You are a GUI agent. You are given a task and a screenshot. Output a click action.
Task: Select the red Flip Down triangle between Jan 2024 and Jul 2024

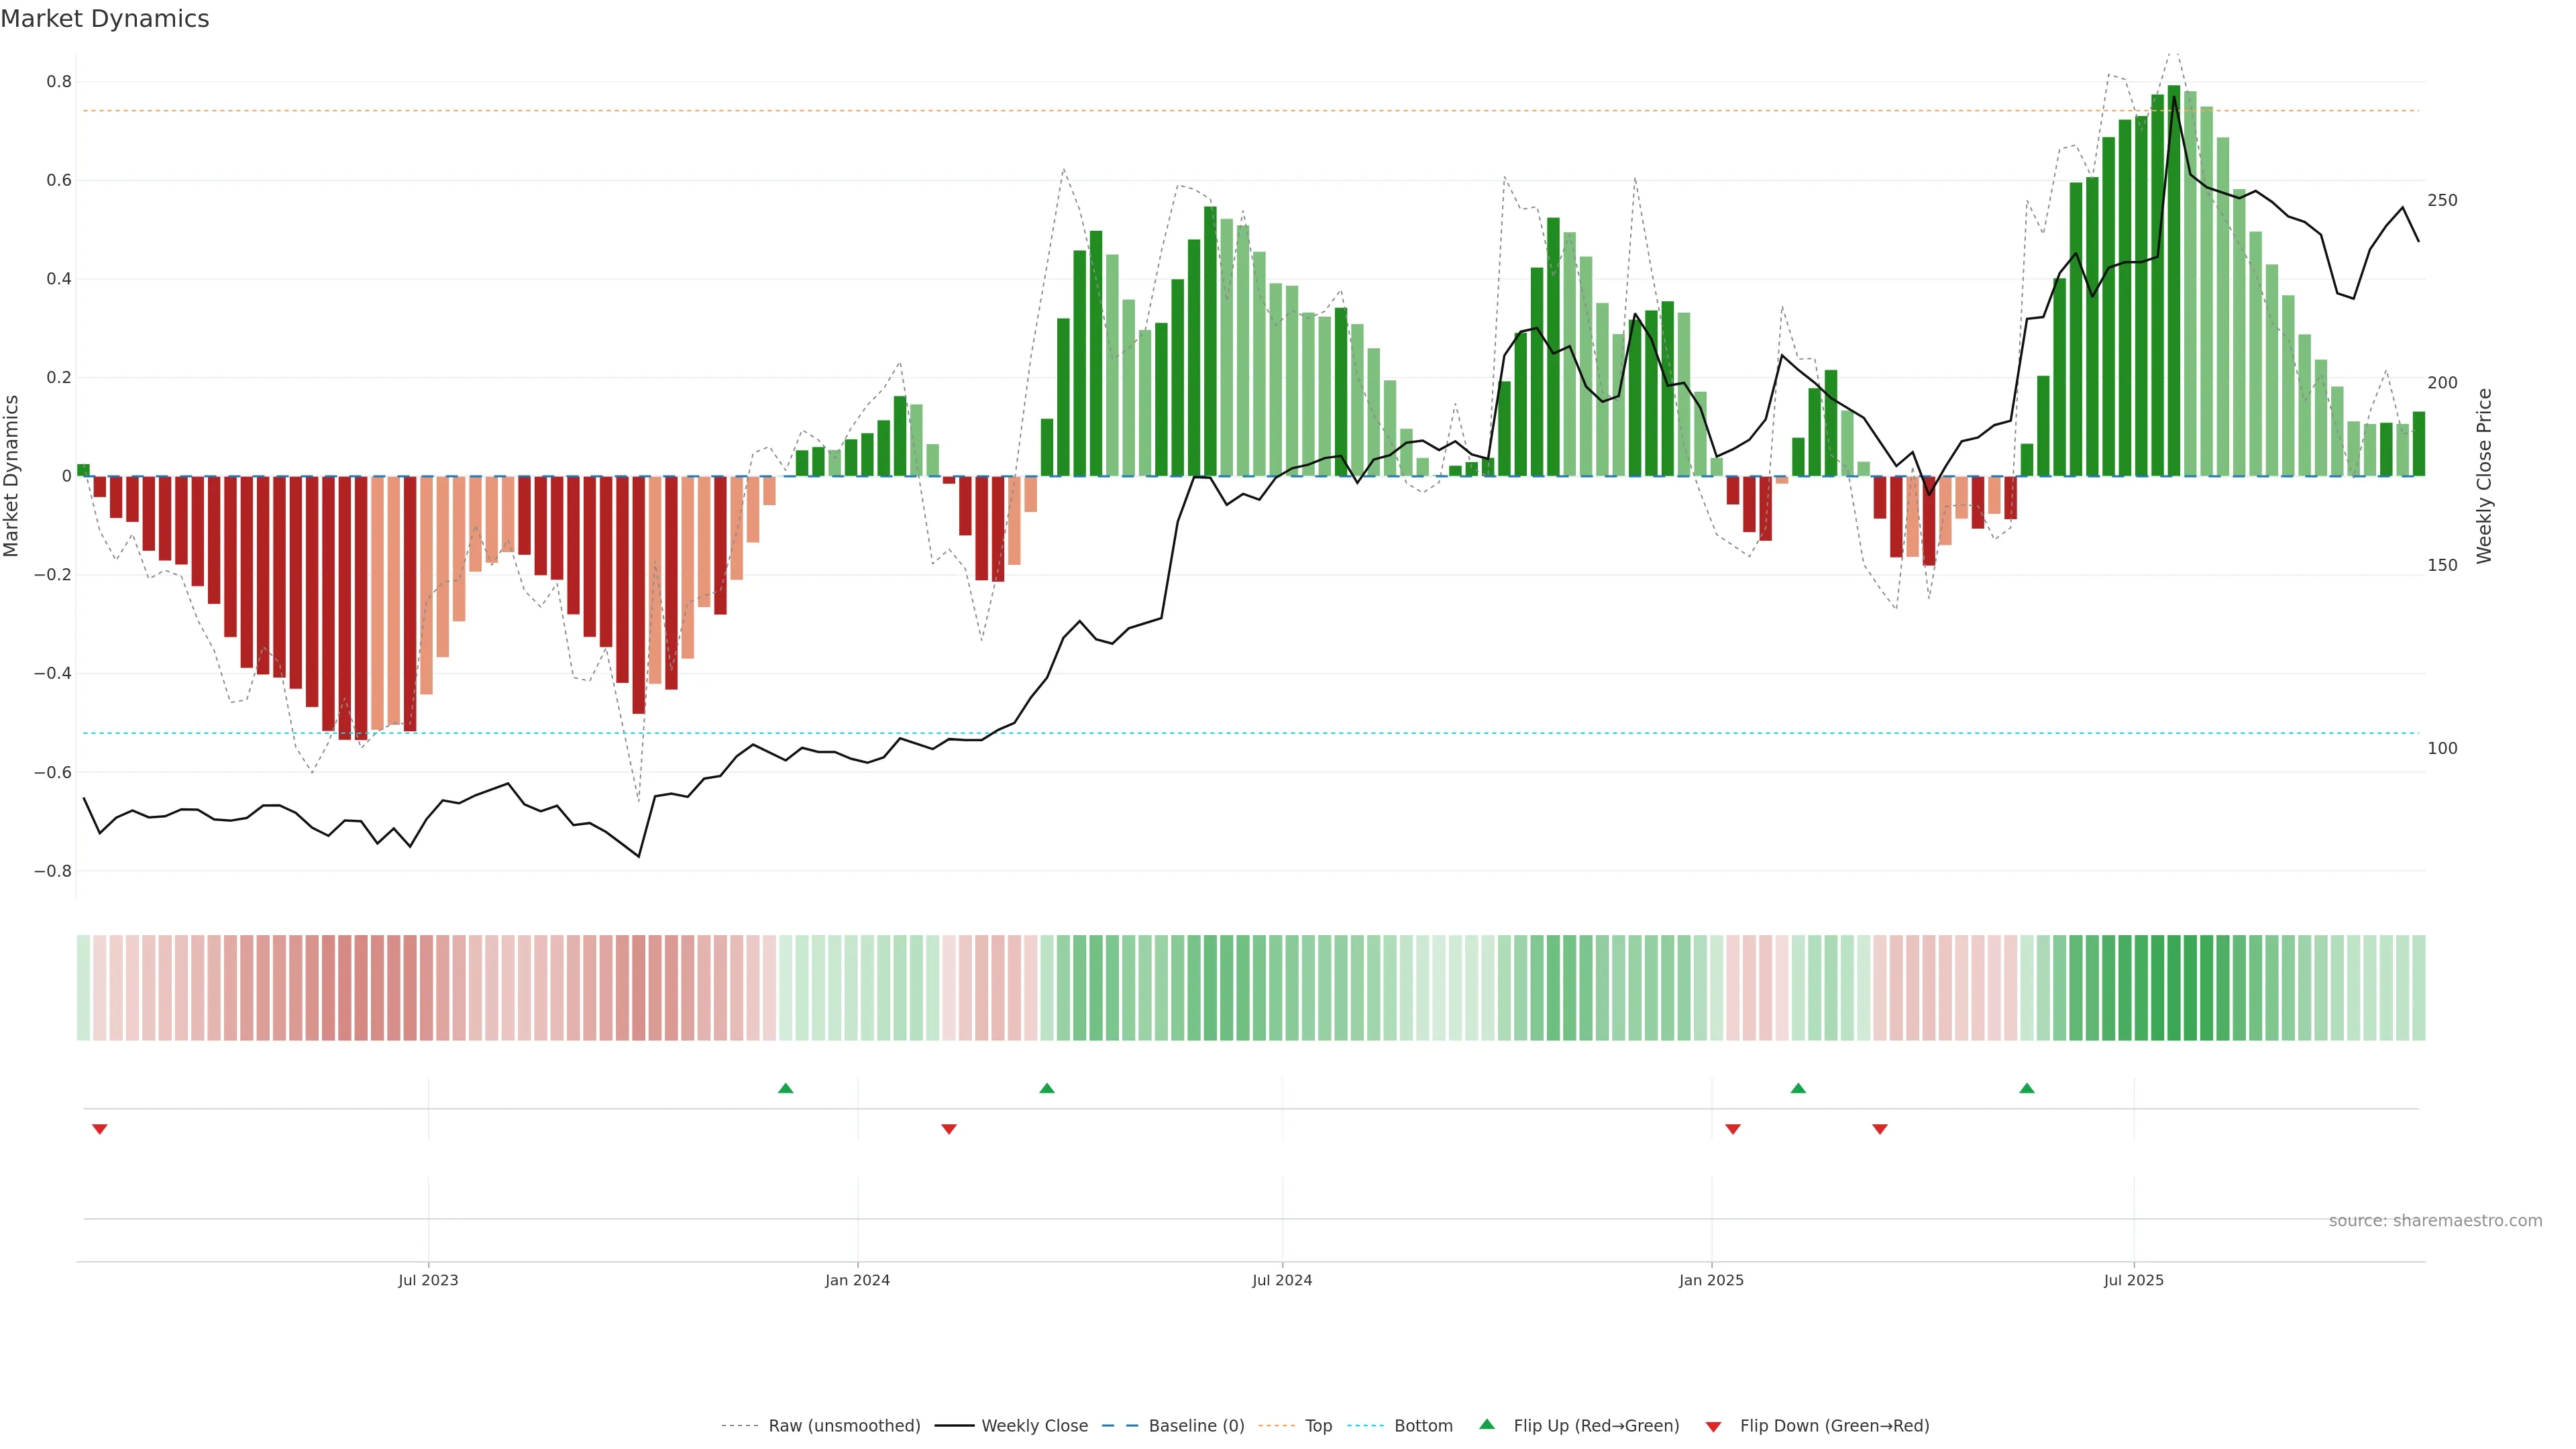tap(949, 1129)
